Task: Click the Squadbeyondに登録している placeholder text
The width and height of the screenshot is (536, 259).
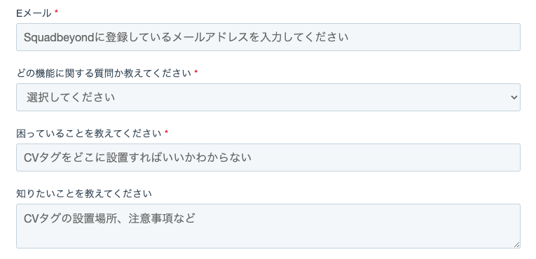Action: click(186, 37)
